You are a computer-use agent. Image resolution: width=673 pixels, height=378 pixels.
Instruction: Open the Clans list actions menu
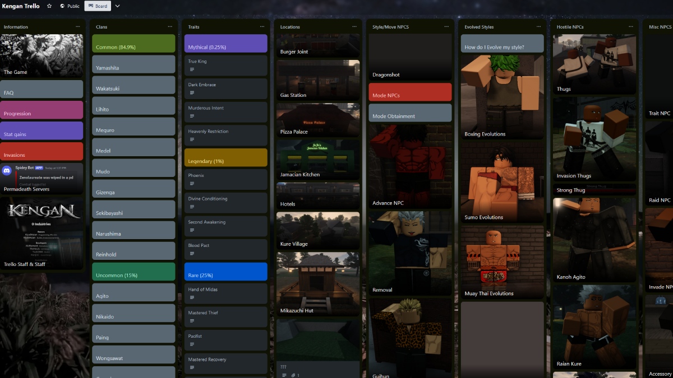(x=170, y=27)
